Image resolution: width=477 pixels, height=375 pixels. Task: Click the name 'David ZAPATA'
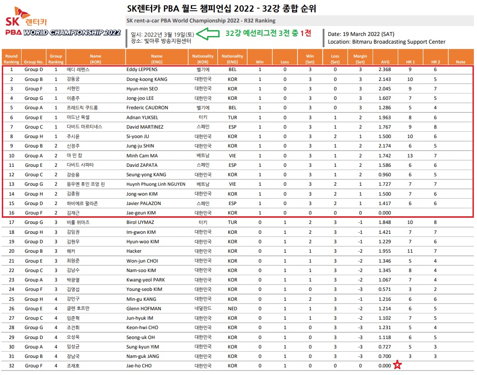pos(142,165)
